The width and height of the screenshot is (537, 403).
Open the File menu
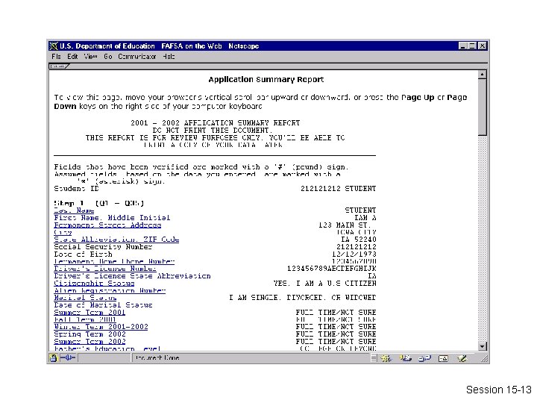pyautogui.click(x=56, y=57)
